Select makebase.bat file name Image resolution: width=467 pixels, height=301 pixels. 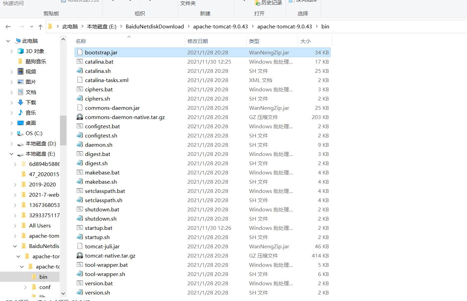102,172
